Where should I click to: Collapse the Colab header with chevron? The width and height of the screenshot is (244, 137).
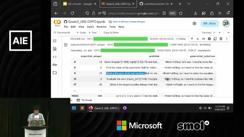click(x=228, y=33)
